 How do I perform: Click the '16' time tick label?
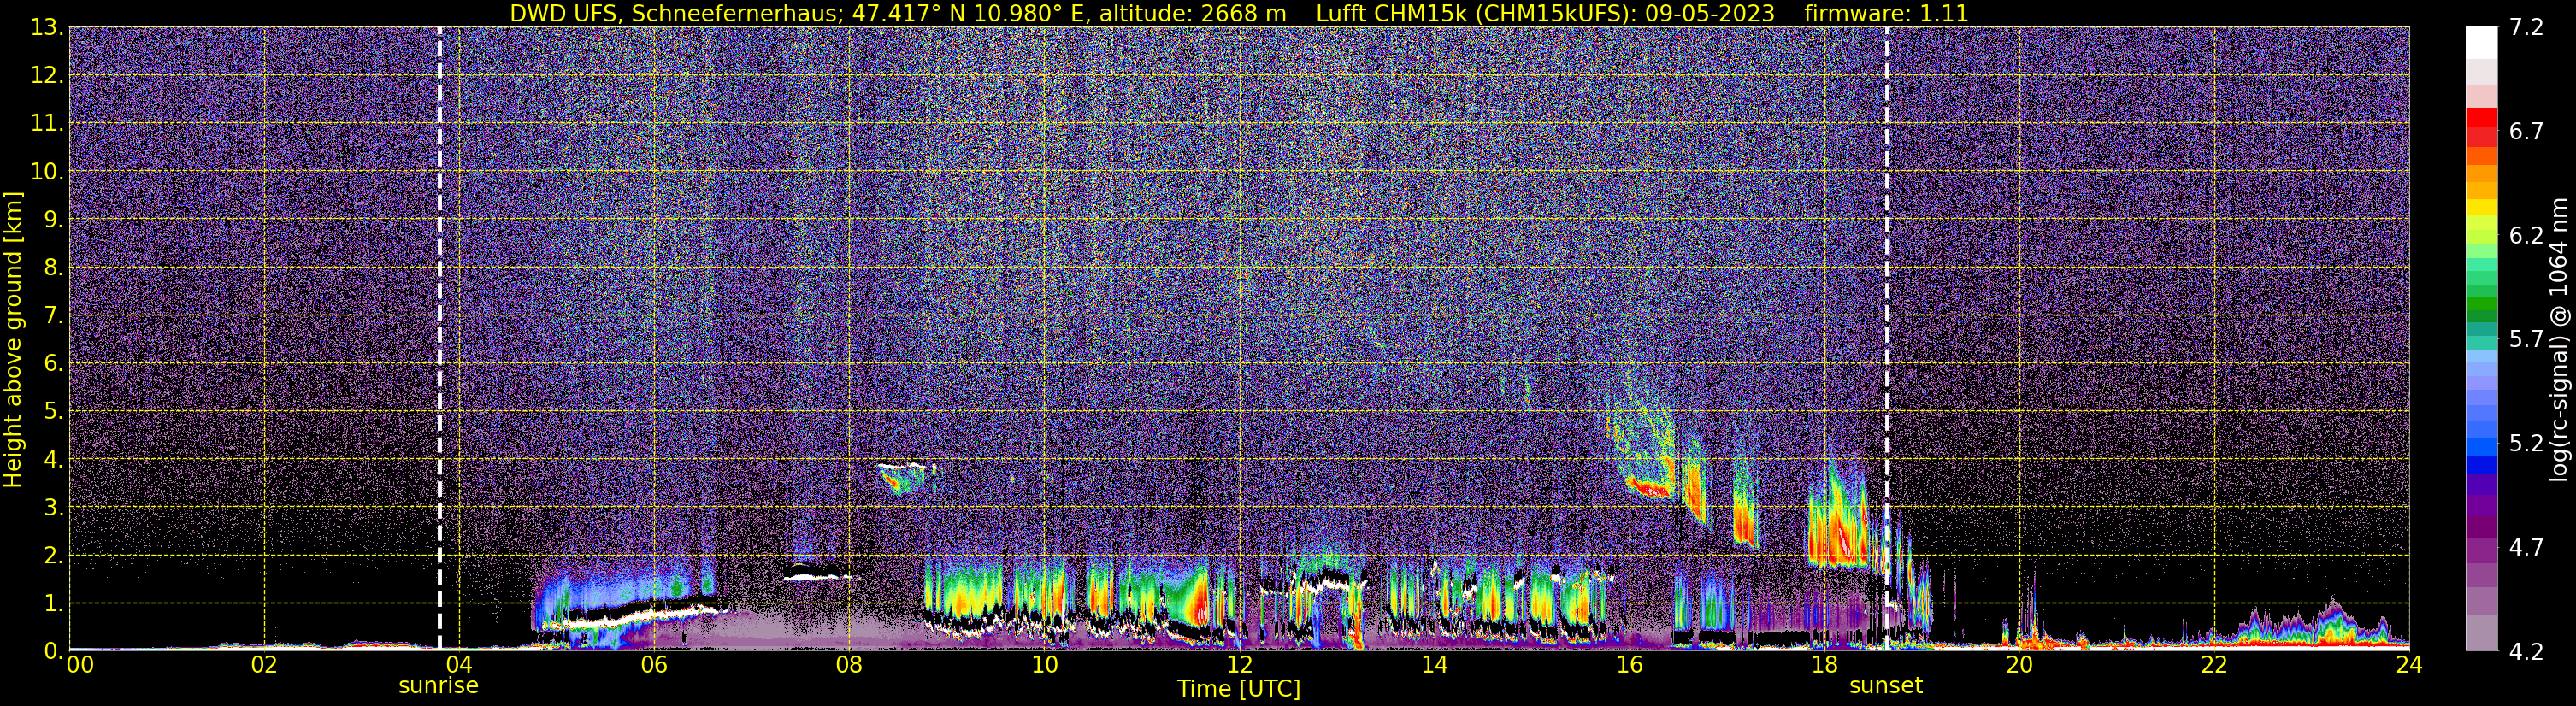tap(1629, 665)
